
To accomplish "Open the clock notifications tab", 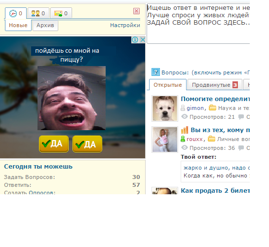I will pyautogui.click(x=16, y=13).
